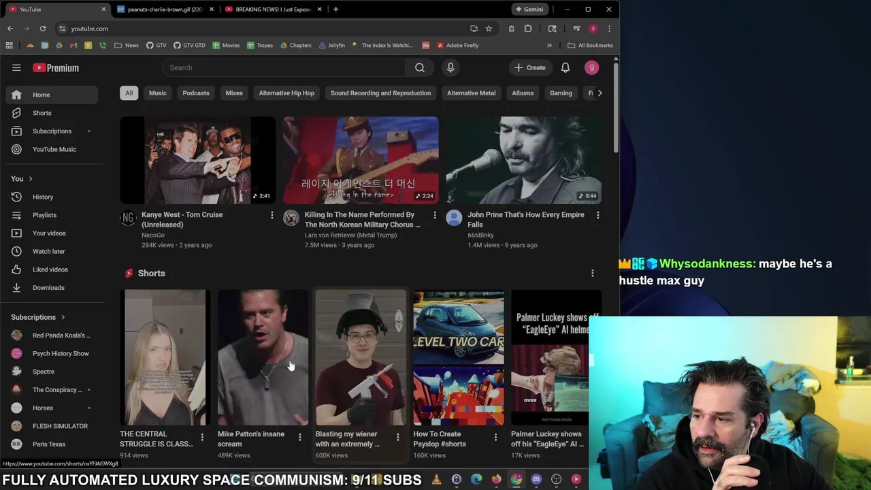Click the search magnifier button
The image size is (871, 490).
point(420,67)
